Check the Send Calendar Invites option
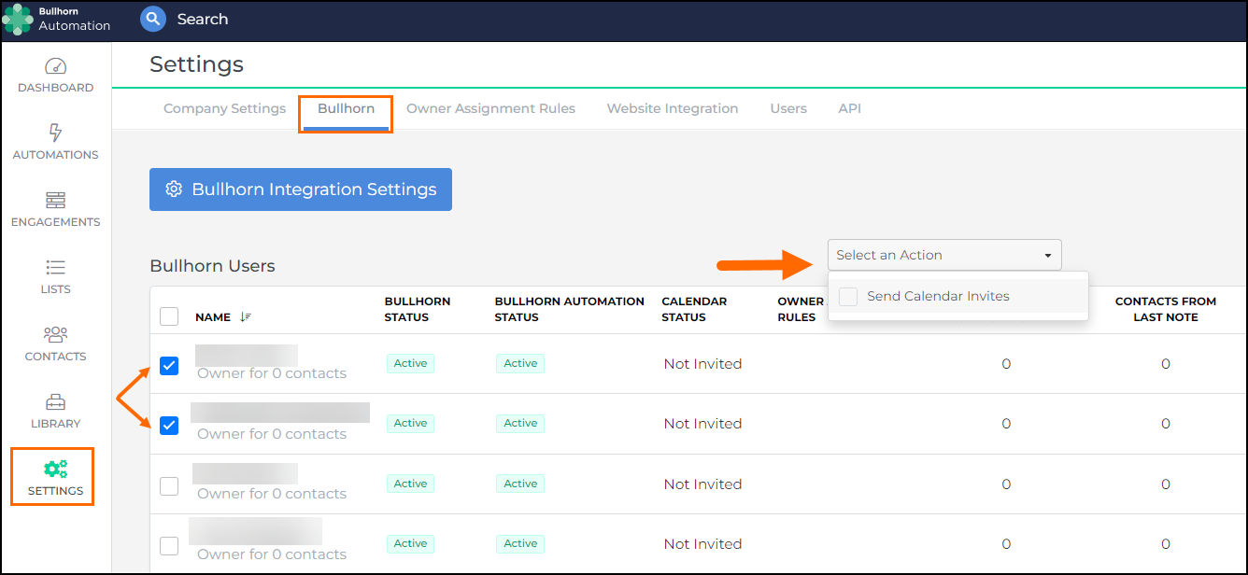Screen dimensions: 1248x575 click(848, 296)
